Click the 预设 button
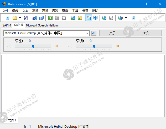This screenshot has width=166, height=129. point(146,33)
